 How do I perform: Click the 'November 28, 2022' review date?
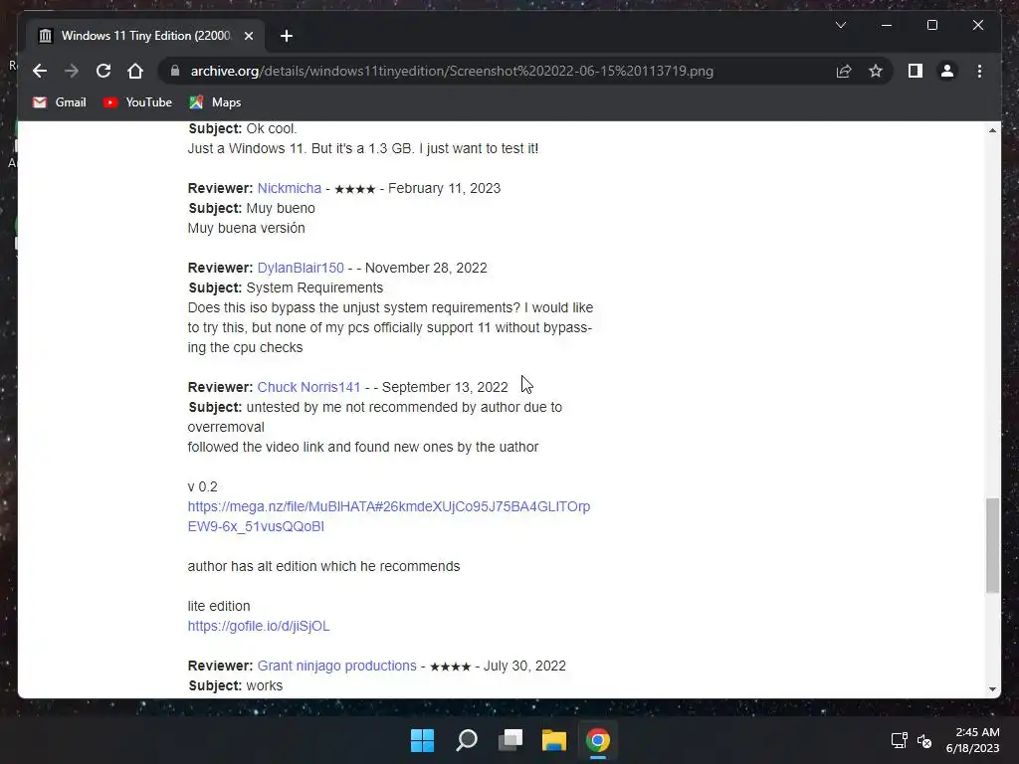(426, 268)
